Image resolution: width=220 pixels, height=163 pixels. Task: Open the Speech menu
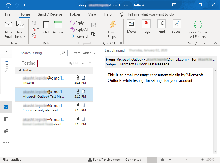(x=177, y=28)
